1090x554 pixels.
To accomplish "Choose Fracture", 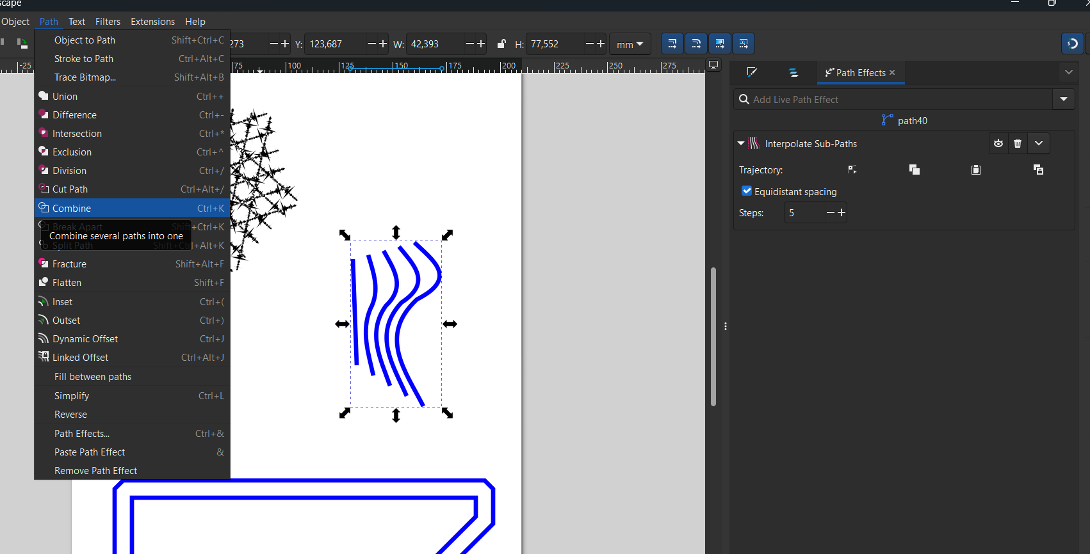I will point(132,264).
